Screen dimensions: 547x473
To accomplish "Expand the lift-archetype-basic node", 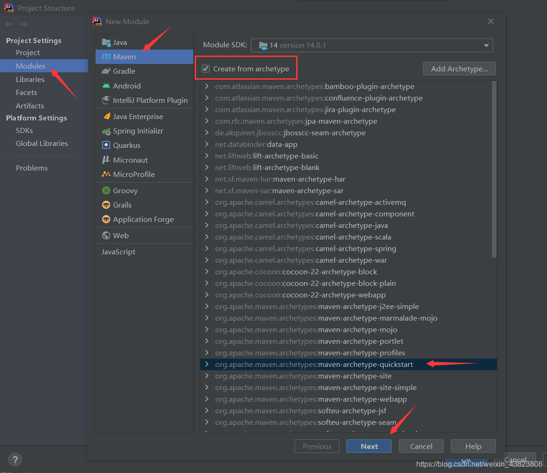I will click(x=207, y=156).
